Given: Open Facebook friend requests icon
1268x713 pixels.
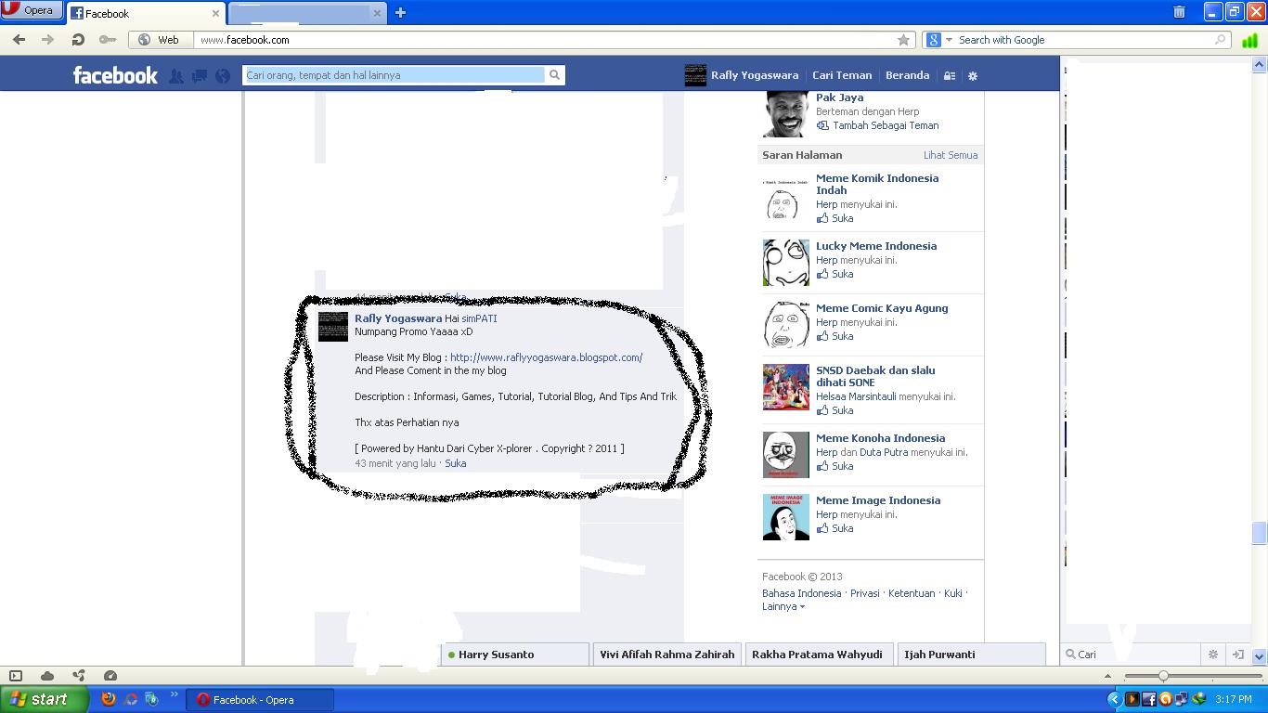Looking at the screenshot, I should (x=175, y=76).
